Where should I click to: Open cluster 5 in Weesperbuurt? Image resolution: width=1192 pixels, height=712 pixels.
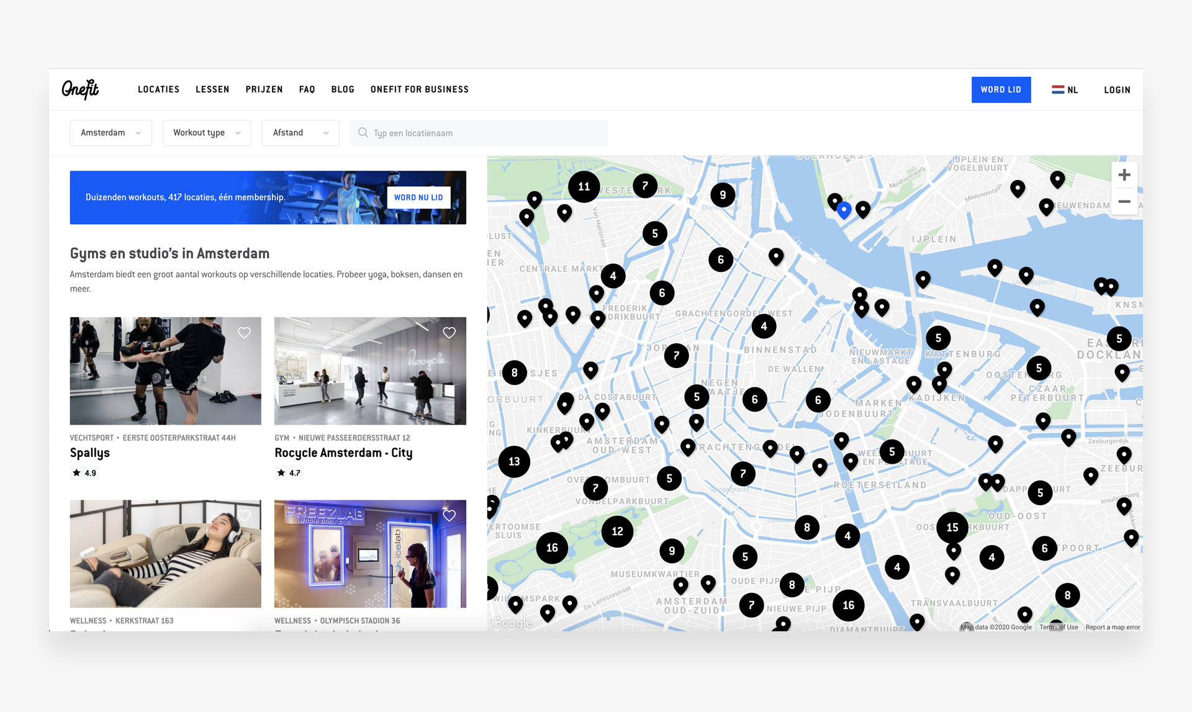pos(892,452)
